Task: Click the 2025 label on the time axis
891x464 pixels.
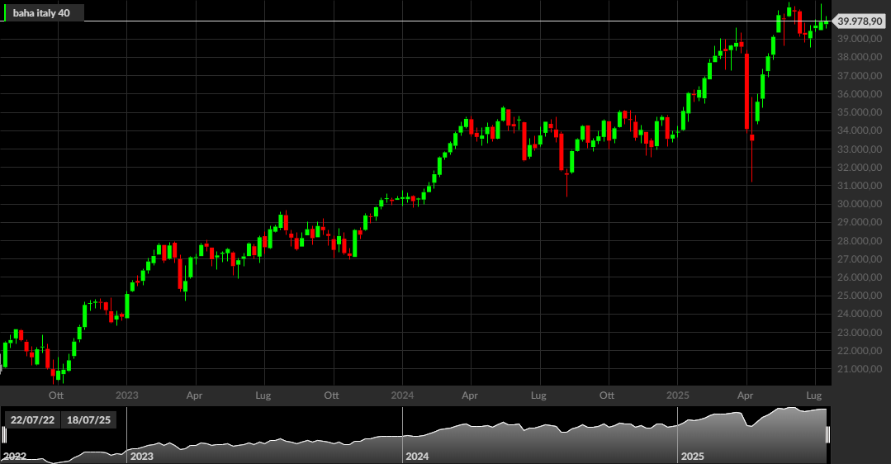Action: 678,395
